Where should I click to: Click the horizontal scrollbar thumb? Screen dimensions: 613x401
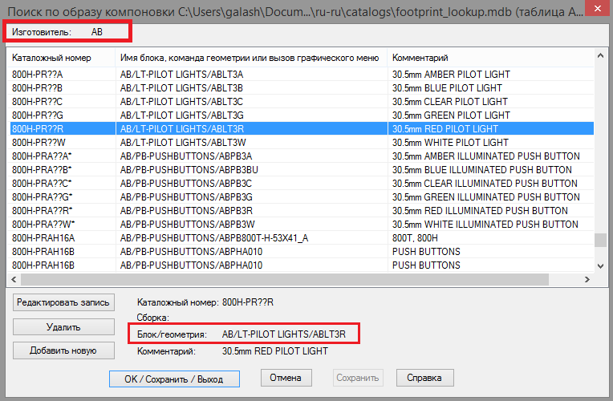point(285,279)
